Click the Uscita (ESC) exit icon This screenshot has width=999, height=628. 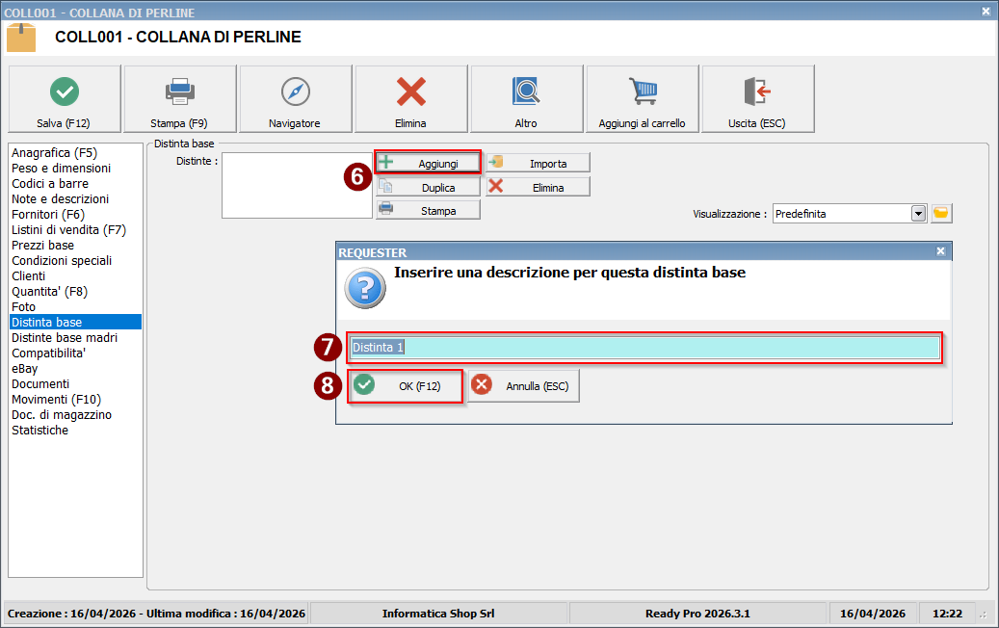757,92
